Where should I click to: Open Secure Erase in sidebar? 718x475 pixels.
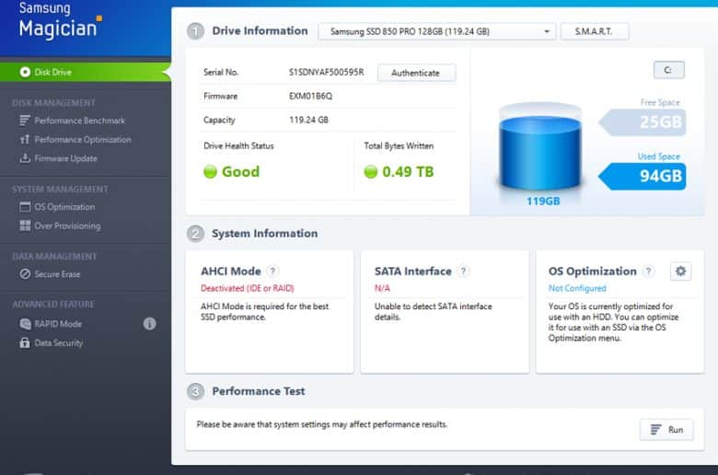point(57,274)
